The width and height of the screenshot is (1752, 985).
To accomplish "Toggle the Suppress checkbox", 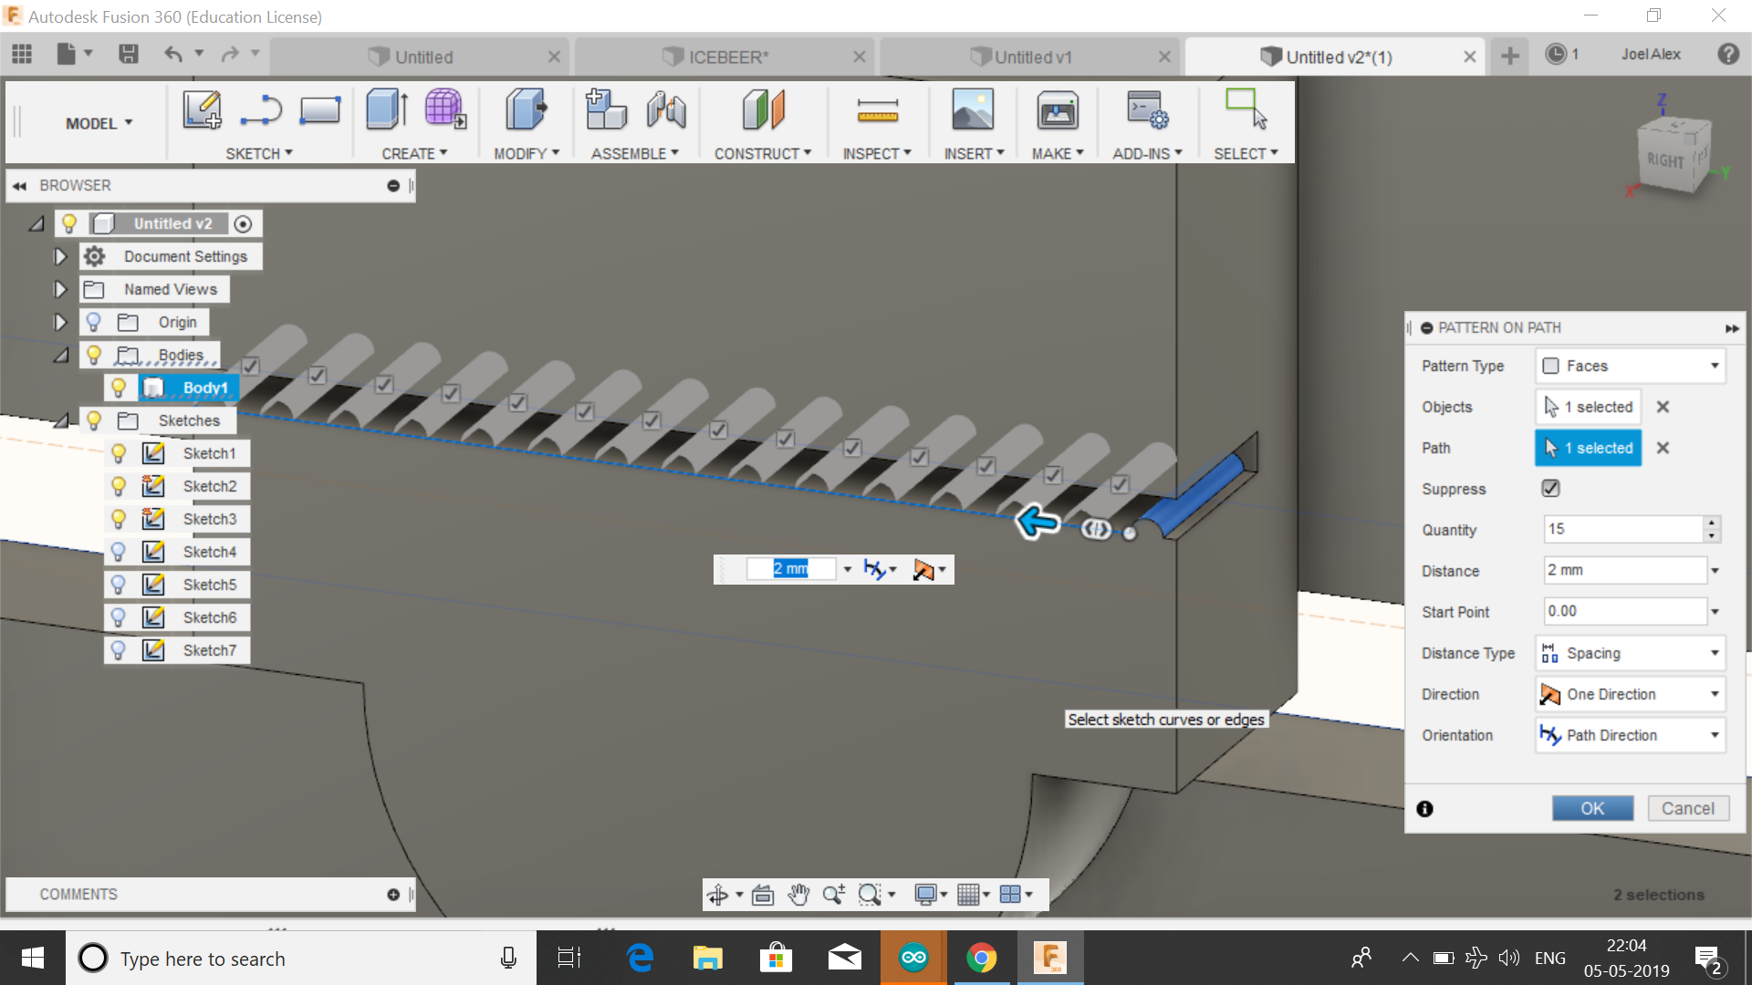I will click(1550, 489).
